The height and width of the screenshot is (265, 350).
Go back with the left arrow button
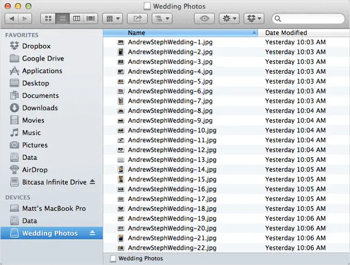click(11, 19)
